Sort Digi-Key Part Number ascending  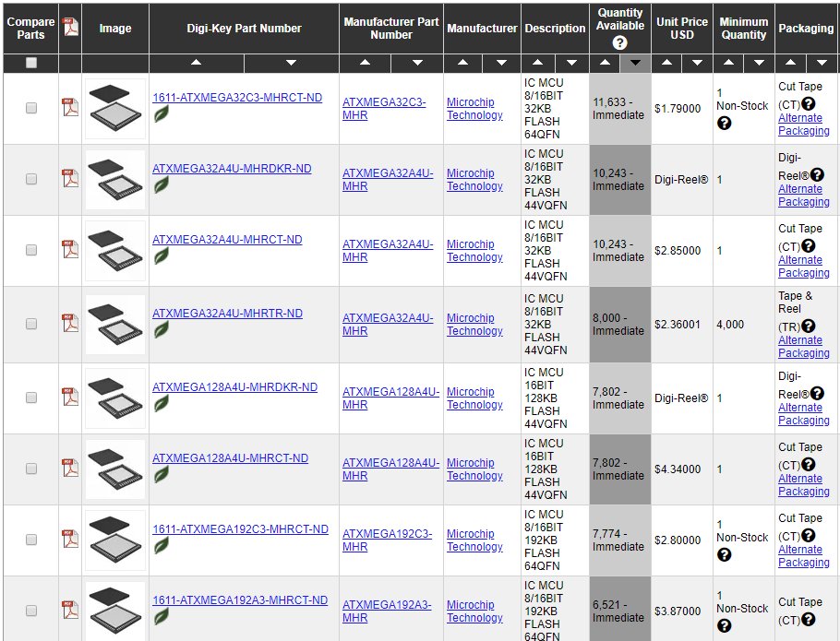click(197, 63)
